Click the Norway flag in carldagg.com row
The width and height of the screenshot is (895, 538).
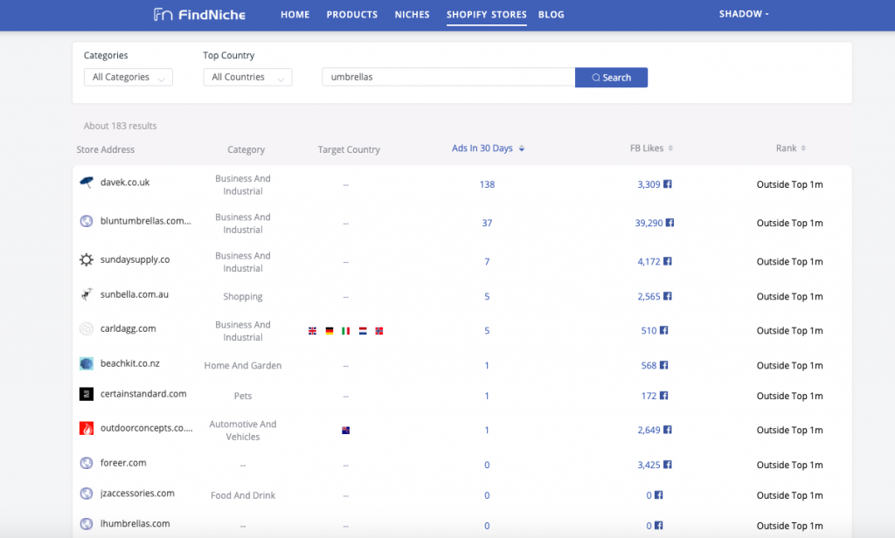379,331
